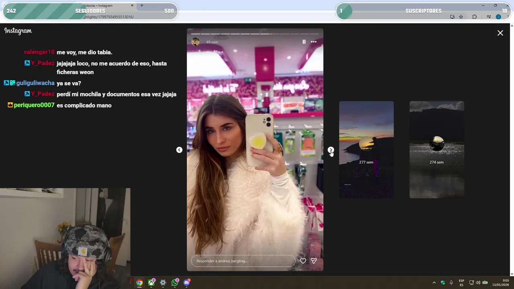Open the clock showing 0:05 15/01/2026

(x=501, y=283)
